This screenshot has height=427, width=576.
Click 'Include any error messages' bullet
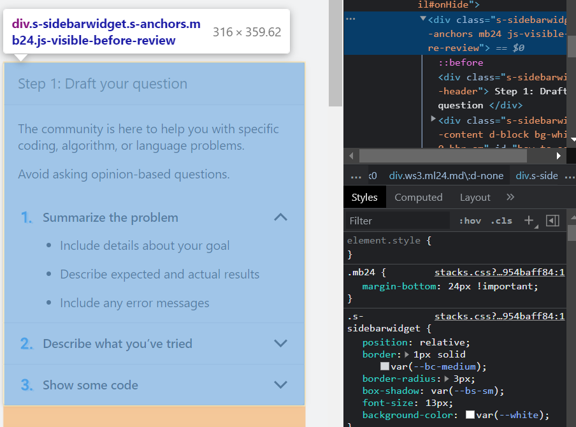[x=135, y=303]
